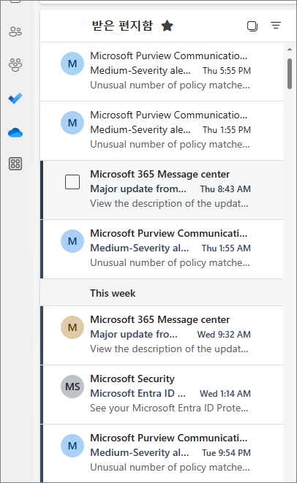Check the box for Thu 8:43 AM message

tap(72, 182)
